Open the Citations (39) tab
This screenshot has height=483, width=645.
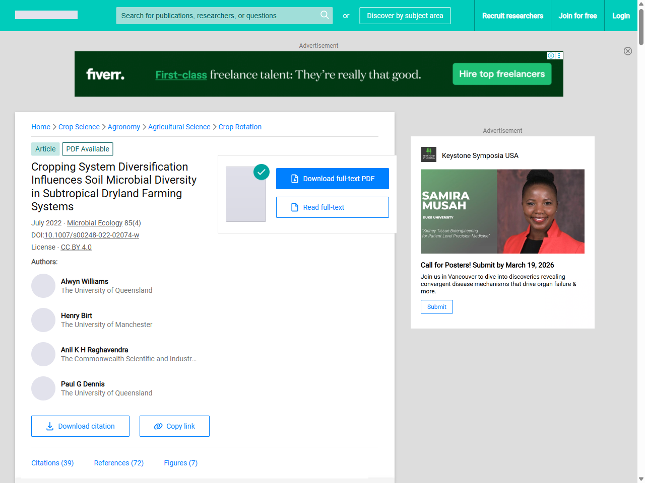(52, 463)
